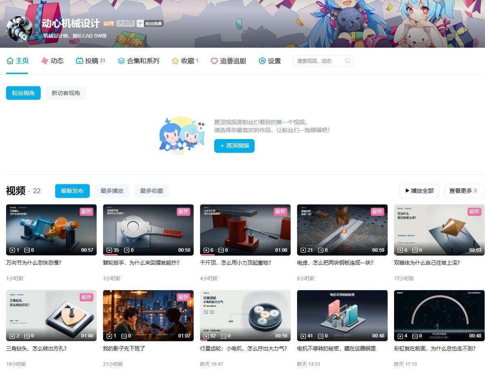The height and width of the screenshot is (369, 485).
Task: Open the 收藏 tab
Action: [x=185, y=61]
